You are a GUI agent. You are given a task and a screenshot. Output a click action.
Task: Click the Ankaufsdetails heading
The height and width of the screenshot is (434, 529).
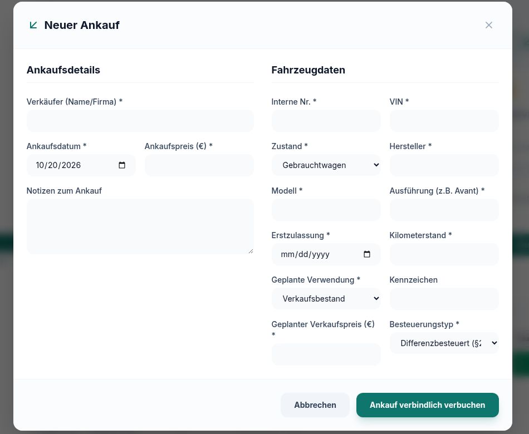63,70
